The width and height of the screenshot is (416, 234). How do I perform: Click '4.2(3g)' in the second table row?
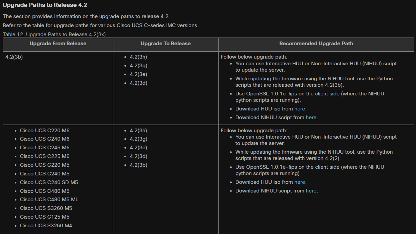click(138, 139)
